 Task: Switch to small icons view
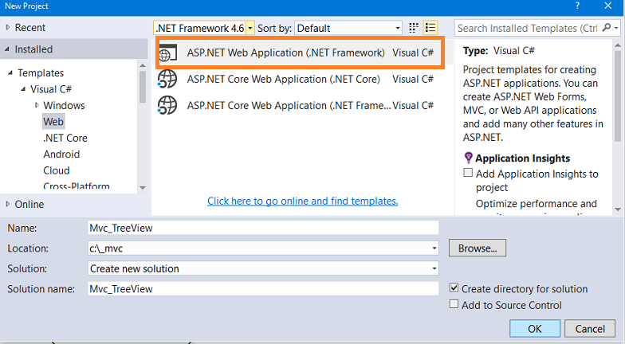pos(414,28)
